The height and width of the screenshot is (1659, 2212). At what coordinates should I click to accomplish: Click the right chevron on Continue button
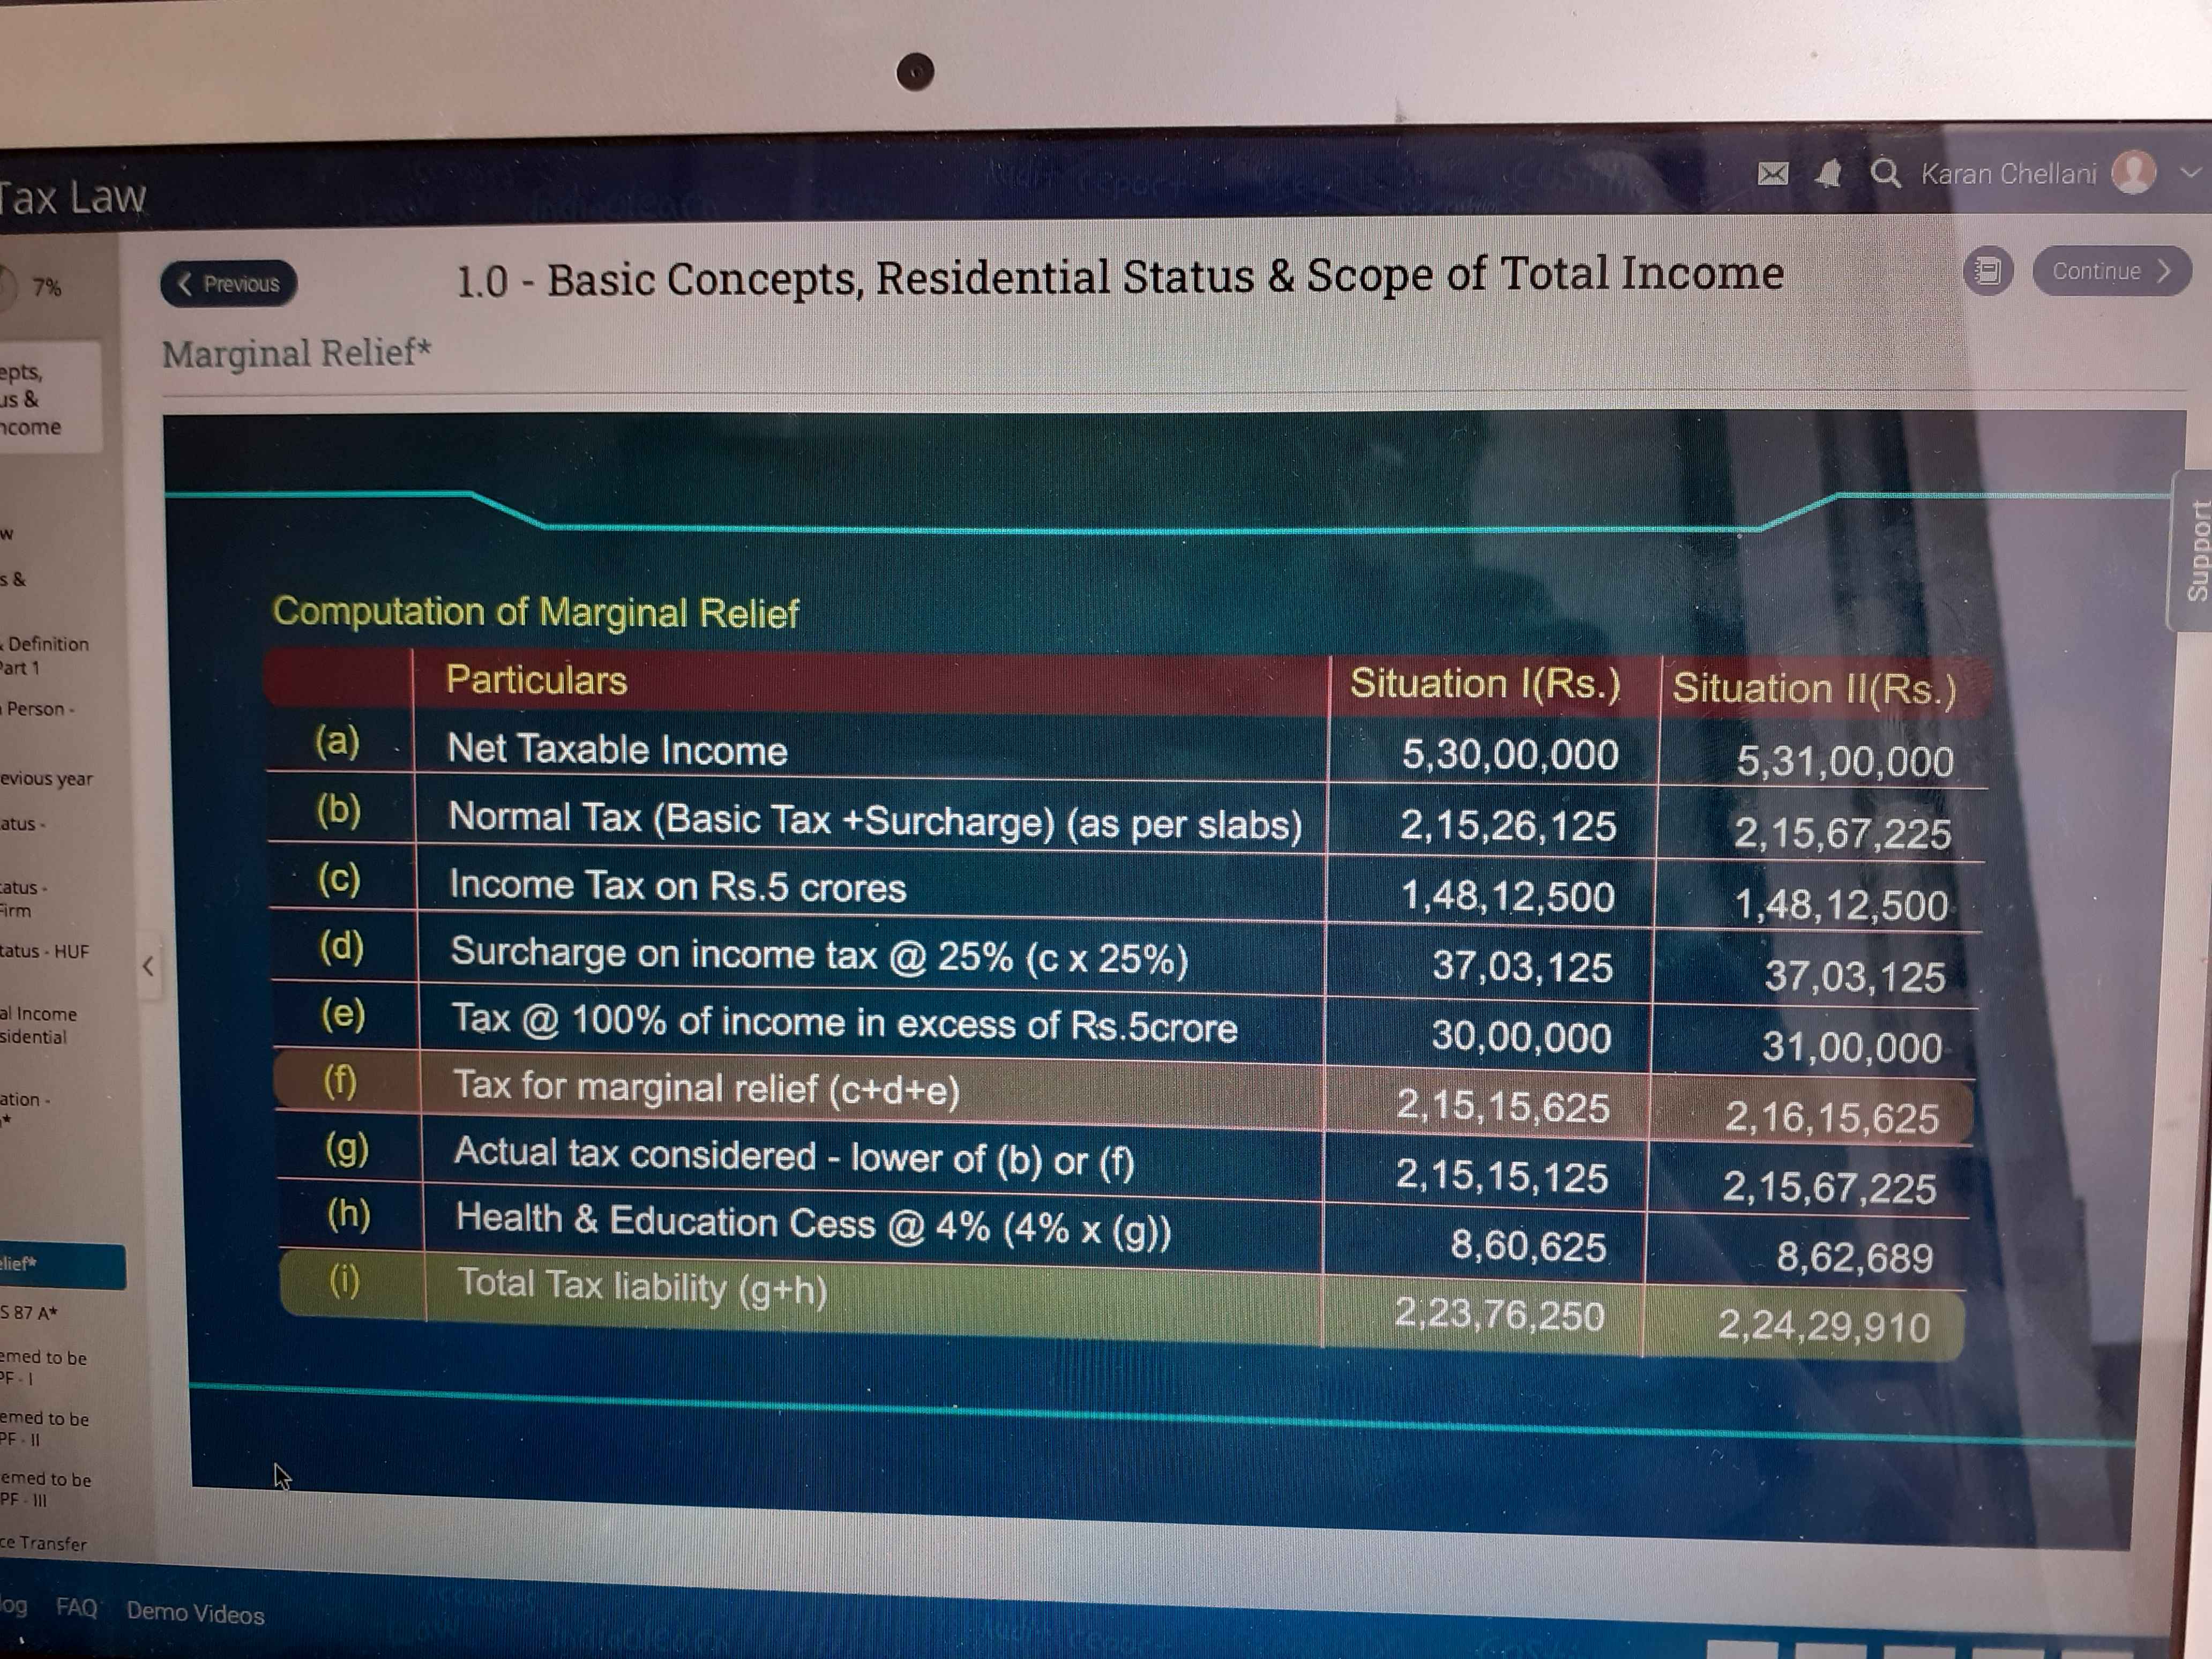2164,270
